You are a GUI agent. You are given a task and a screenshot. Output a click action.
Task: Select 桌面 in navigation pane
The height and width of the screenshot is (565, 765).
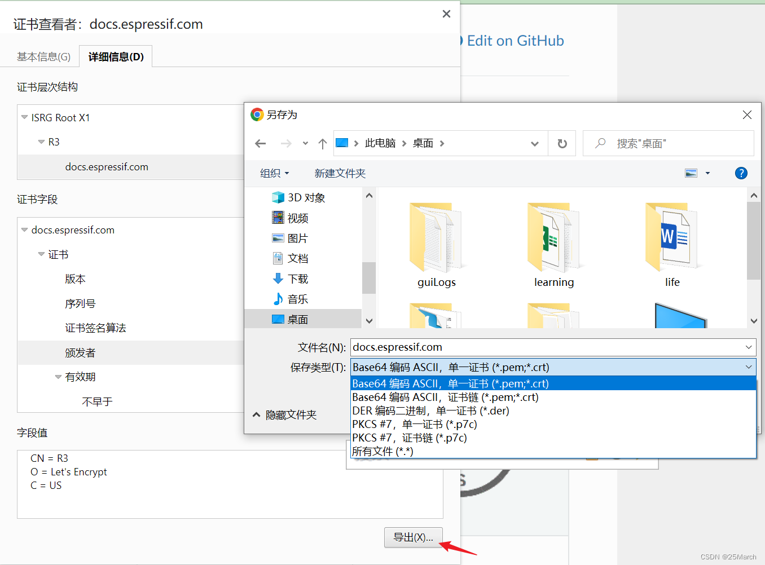tap(303, 319)
